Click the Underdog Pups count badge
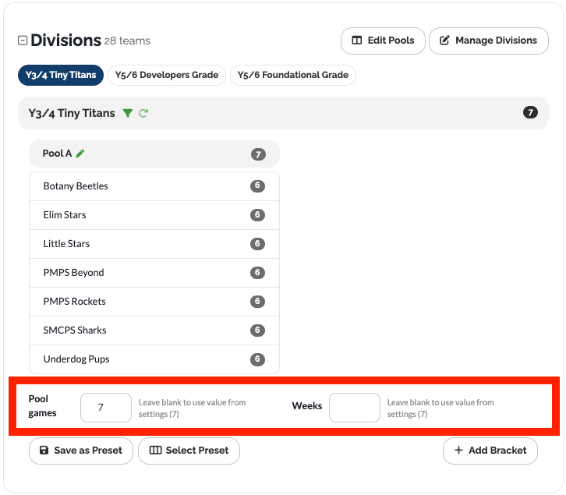 [x=257, y=359]
